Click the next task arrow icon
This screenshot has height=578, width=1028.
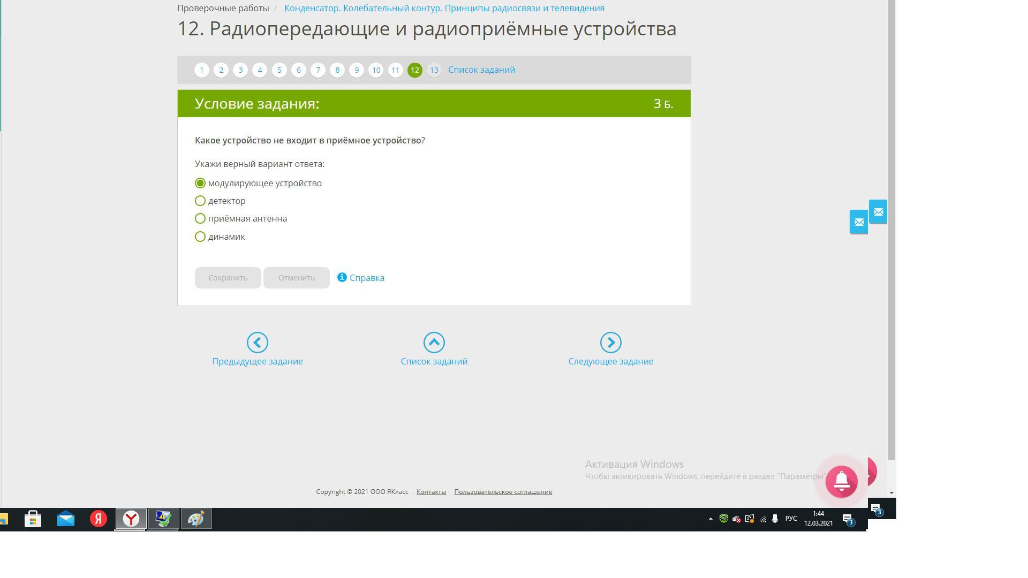click(610, 343)
